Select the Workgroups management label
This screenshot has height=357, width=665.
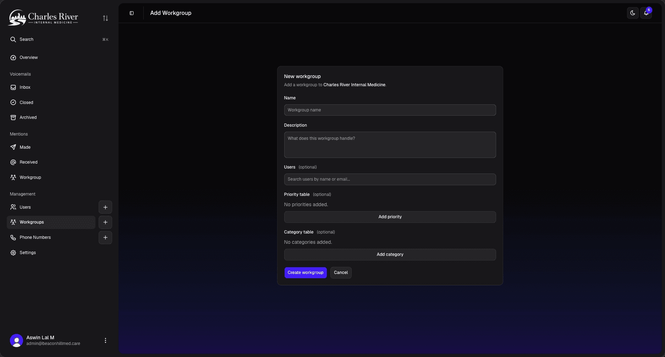[32, 222]
